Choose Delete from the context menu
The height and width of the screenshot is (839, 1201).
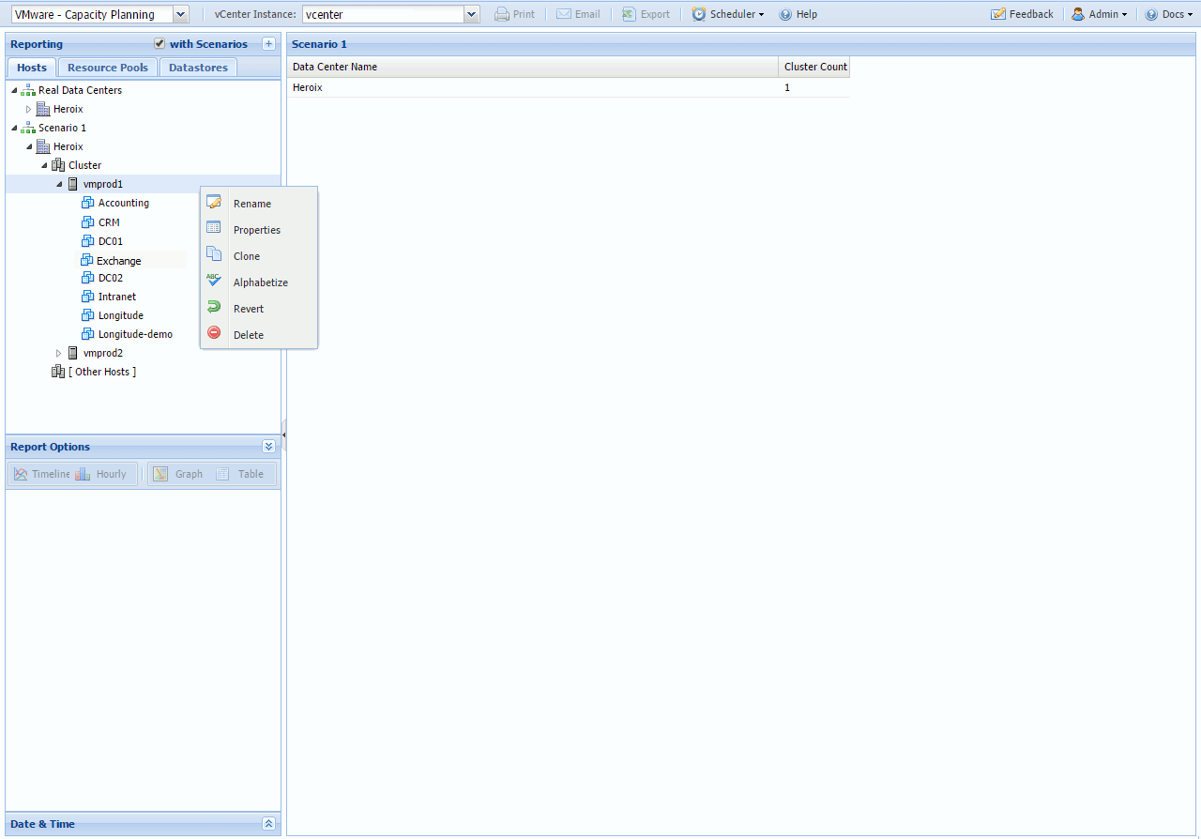tap(259, 335)
